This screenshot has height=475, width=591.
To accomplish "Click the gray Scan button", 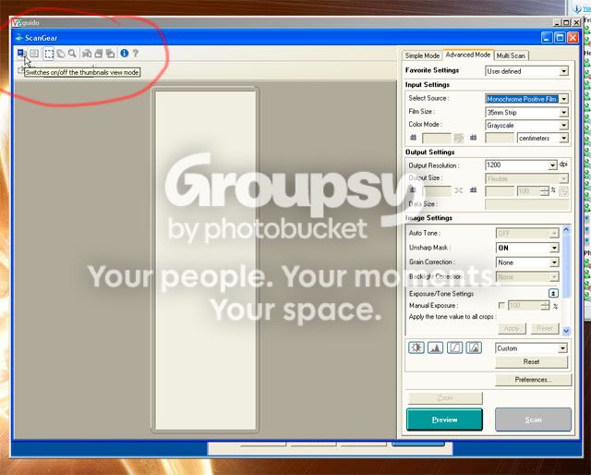I will (x=534, y=420).
